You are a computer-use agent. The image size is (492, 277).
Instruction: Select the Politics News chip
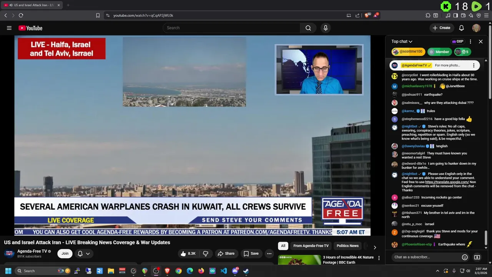(347, 246)
